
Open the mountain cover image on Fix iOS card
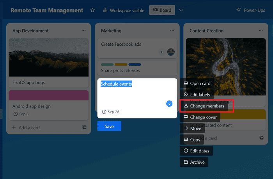(x=49, y=57)
